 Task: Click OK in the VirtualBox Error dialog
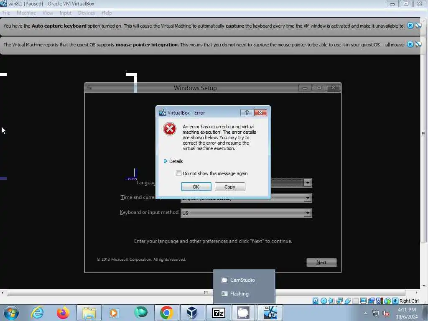pyautogui.click(x=196, y=187)
